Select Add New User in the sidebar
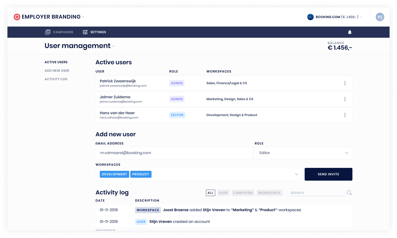Viewport: 397px width, 238px height. [57, 71]
